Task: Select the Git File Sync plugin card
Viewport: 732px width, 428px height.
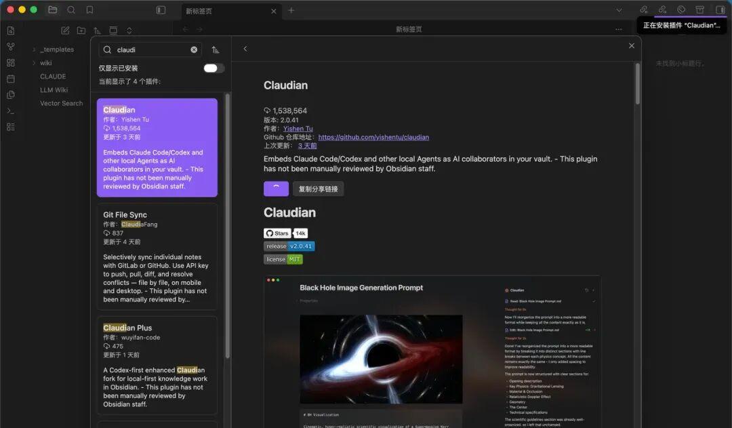Action: pos(157,256)
